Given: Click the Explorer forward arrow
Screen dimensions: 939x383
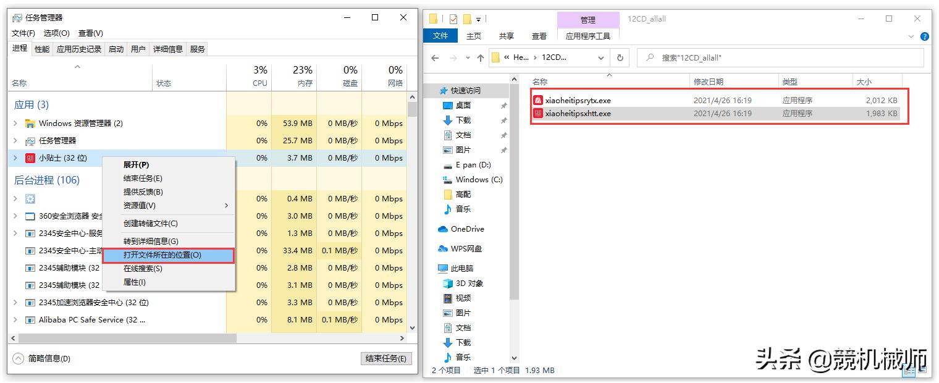Looking at the screenshot, I should tap(454, 58).
